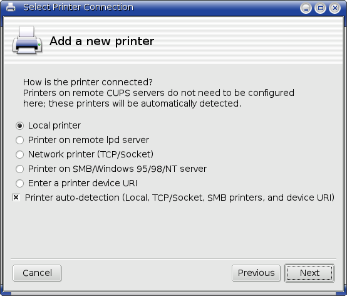This screenshot has width=347, height=296.
Task: Close the Select Printer Connection dialog
Action: click(x=335, y=8)
